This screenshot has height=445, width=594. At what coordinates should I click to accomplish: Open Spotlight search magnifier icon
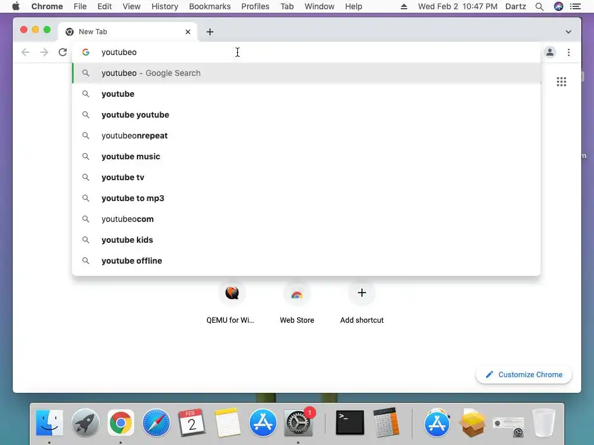(539, 6)
